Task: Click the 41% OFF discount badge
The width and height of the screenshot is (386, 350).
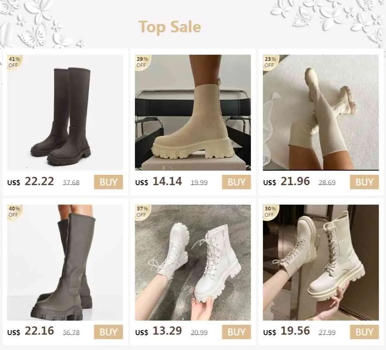Action: click(x=14, y=62)
